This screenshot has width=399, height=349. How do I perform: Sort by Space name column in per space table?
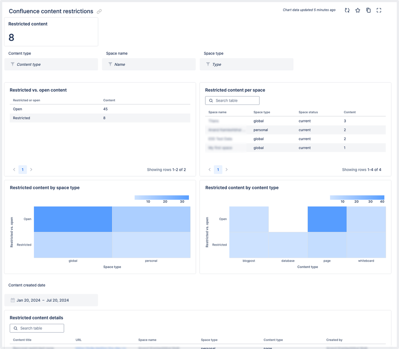click(217, 112)
